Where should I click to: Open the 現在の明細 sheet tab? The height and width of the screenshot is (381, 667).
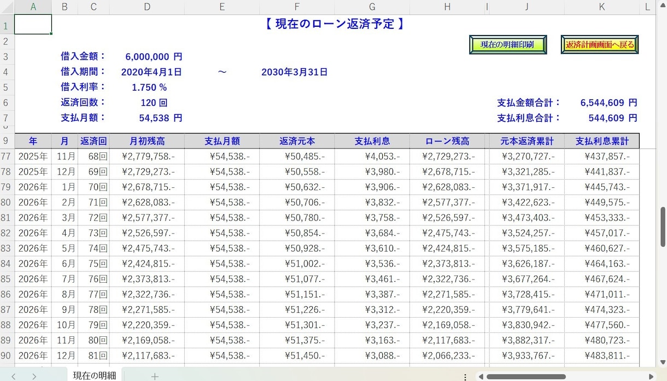(x=95, y=375)
